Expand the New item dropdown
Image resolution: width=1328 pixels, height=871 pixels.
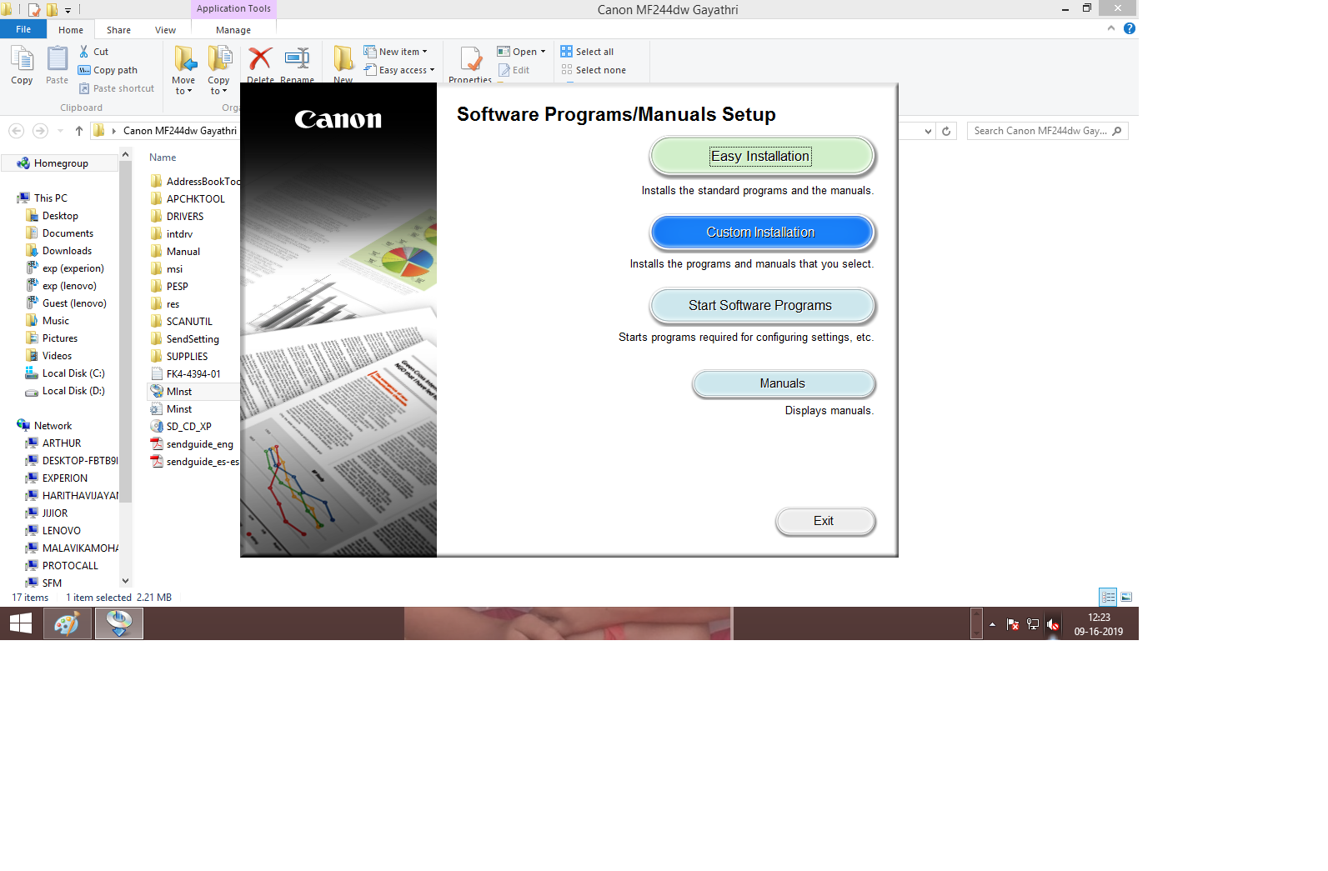(x=396, y=52)
